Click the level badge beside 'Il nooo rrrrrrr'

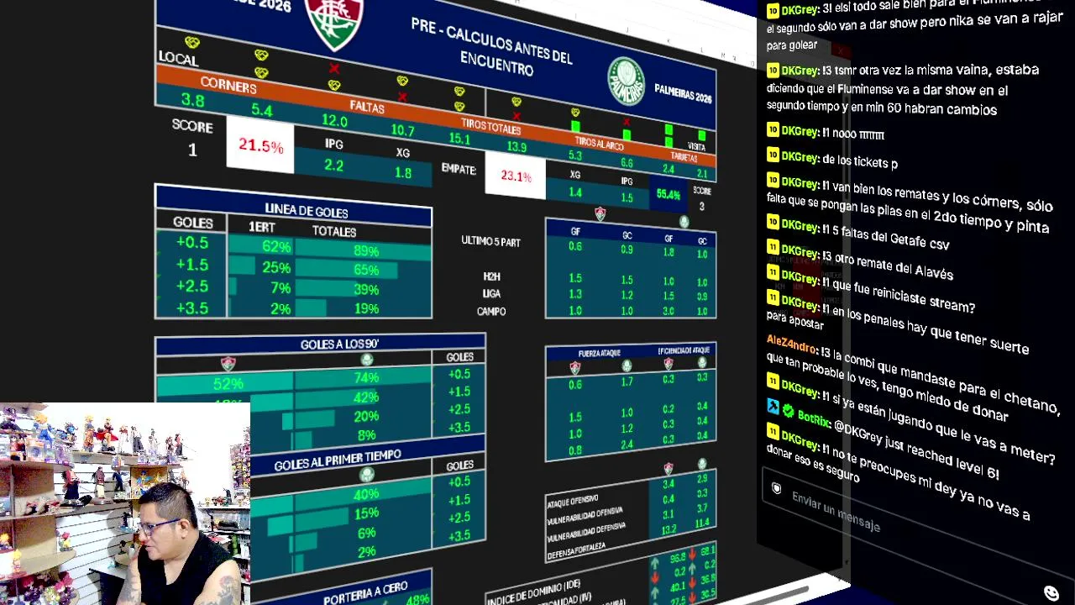point(773,130)
